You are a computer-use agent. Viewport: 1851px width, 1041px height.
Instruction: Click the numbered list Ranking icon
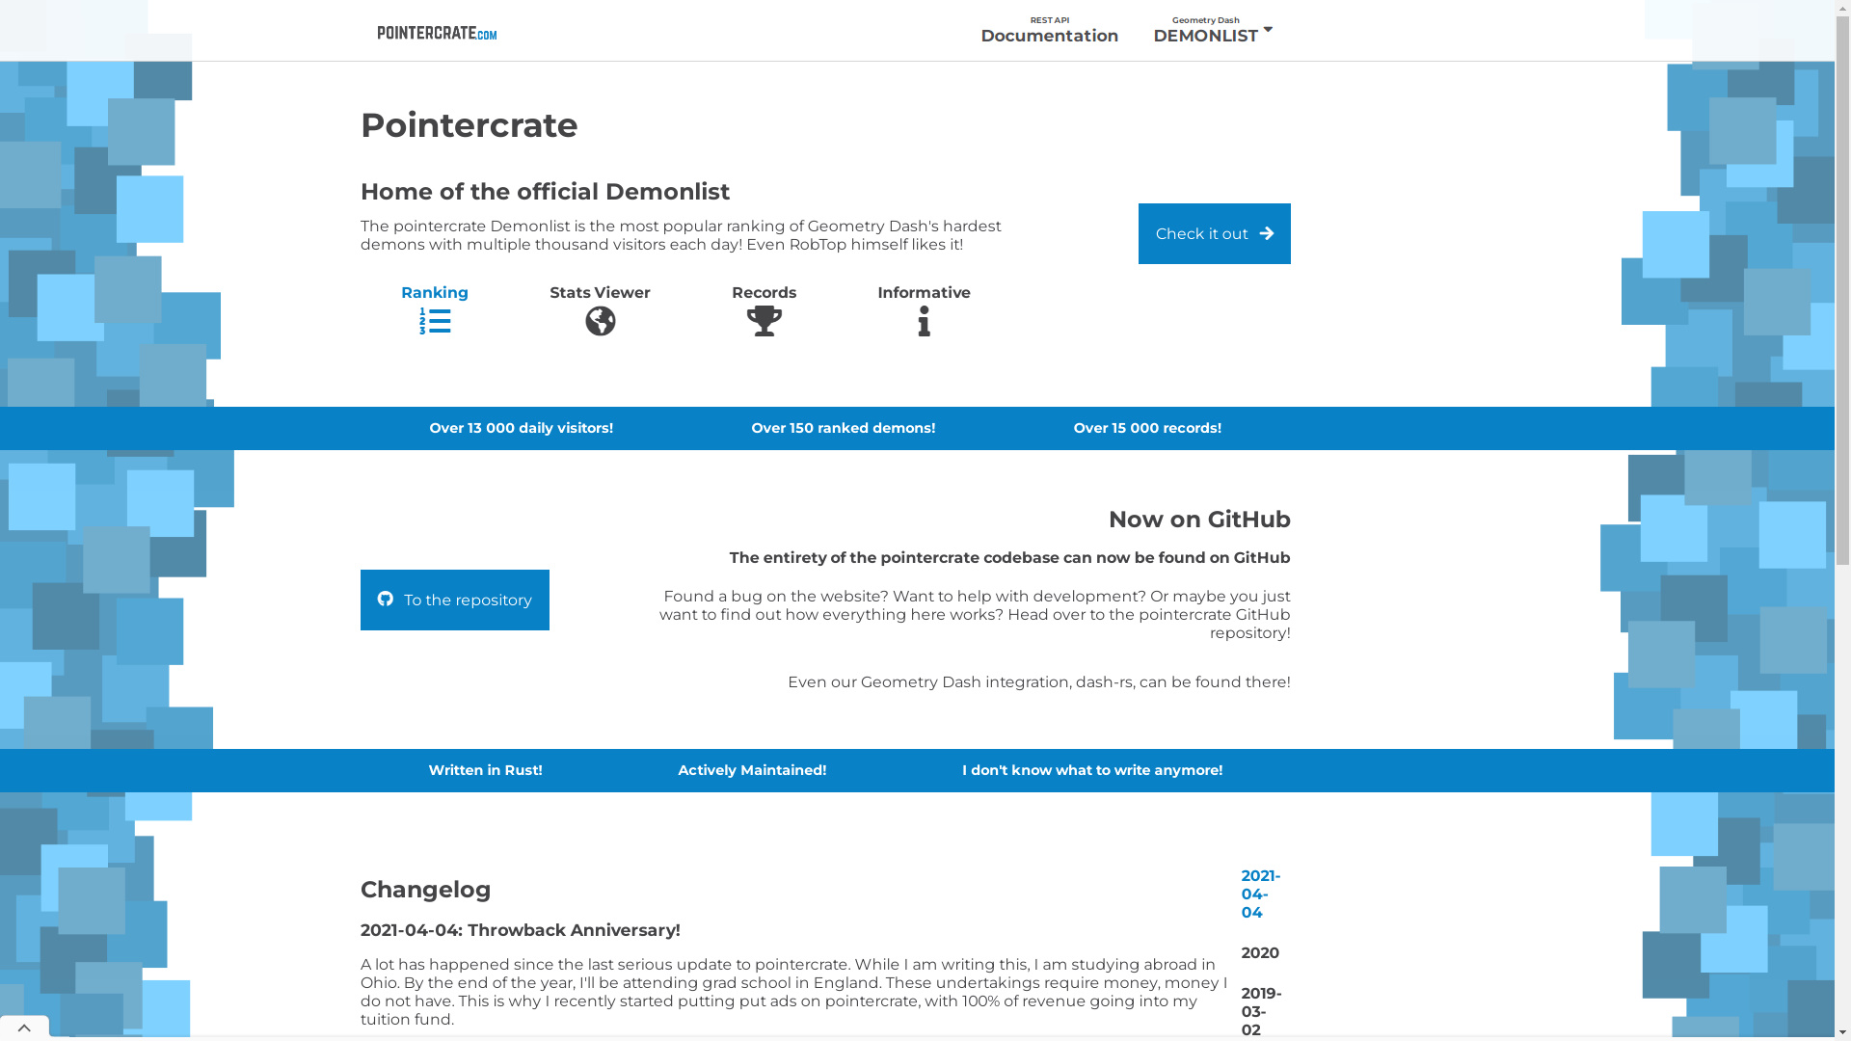(x=435, y=321)
